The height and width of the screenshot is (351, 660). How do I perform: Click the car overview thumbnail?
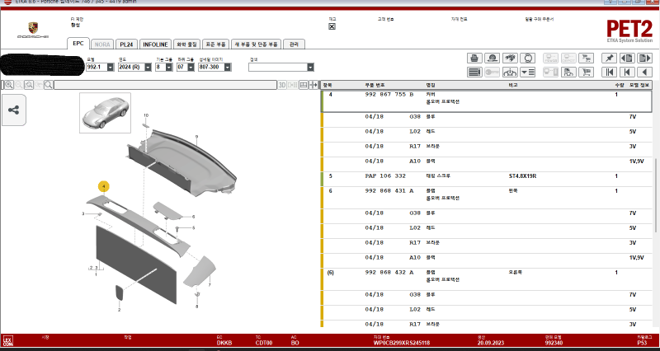coord(106,113)
